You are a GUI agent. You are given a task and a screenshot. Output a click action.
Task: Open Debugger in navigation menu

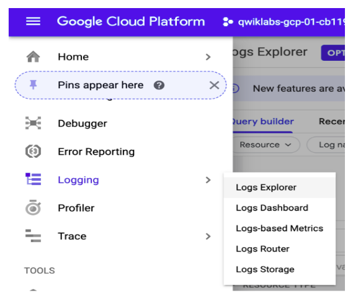pyautogui.click(x=83, y=124)
